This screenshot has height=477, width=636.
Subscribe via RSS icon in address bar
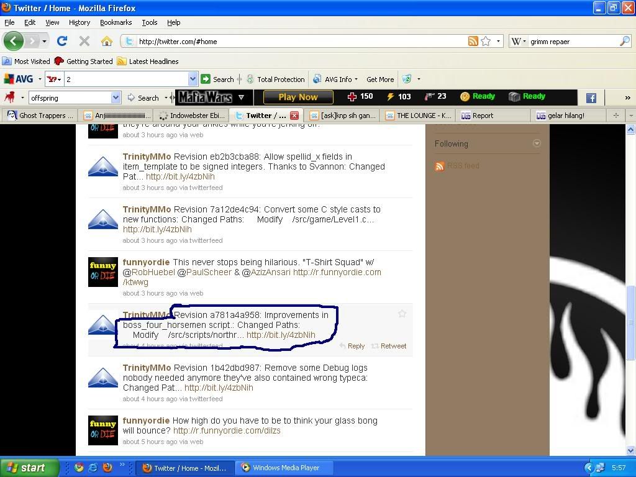point(473,41)
